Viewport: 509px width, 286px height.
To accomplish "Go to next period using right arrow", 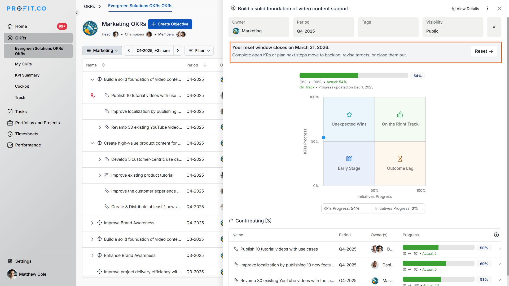I will coord(178,51).
